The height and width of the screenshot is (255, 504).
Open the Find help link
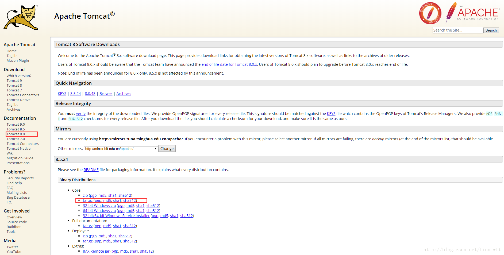(14, 183)
